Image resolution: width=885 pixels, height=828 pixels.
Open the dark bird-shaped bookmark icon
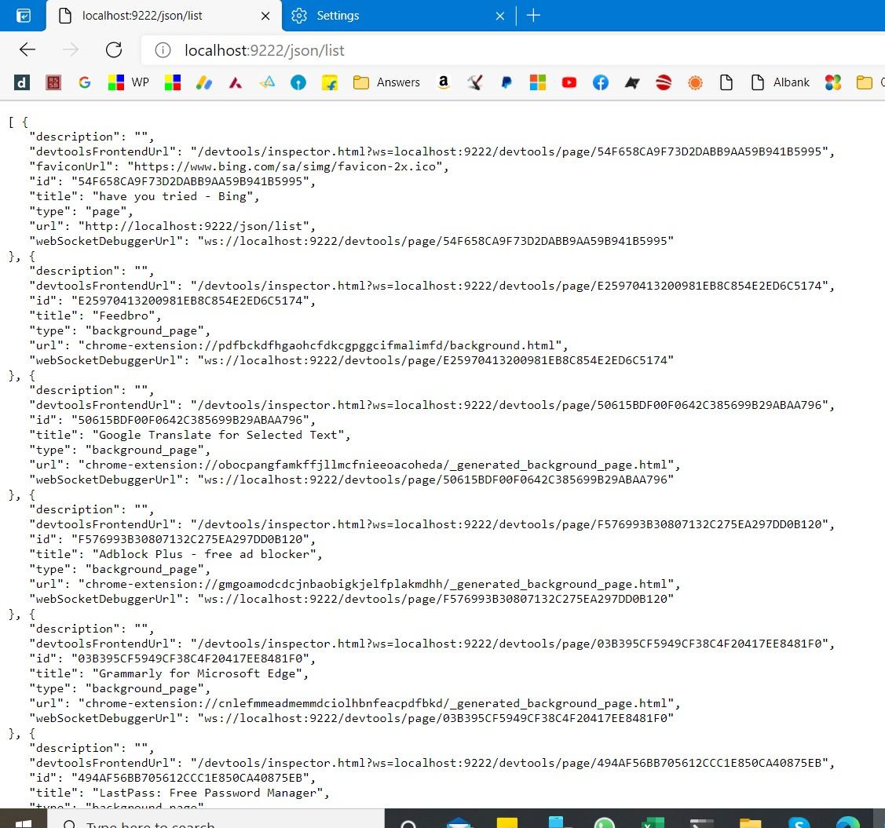(632, 83)
